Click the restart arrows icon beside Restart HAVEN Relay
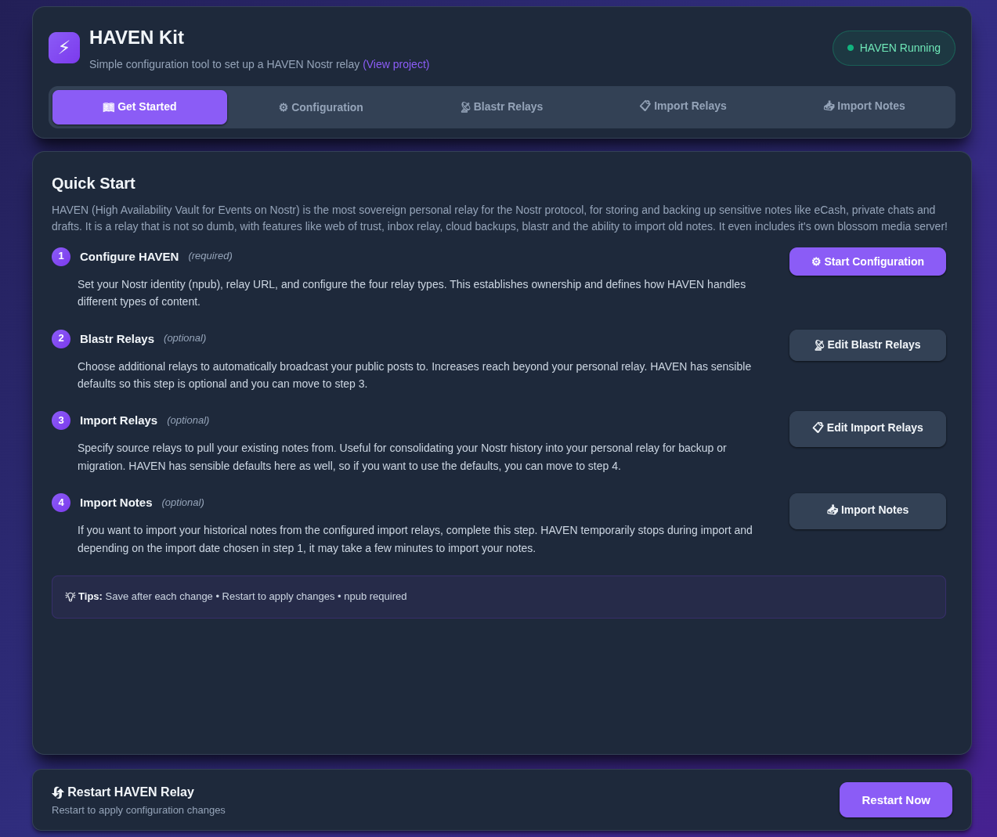Screen dimensions: 997x837 pos(58,792)
